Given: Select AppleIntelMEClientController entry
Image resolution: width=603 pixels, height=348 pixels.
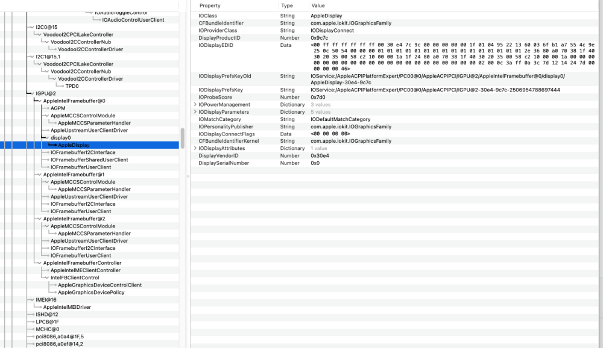Looking at the screenshot, I should tap(86, 270).
